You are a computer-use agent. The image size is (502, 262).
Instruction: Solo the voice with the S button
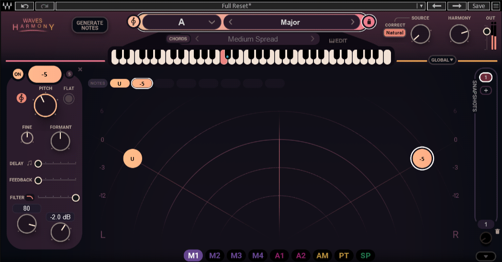69,74
